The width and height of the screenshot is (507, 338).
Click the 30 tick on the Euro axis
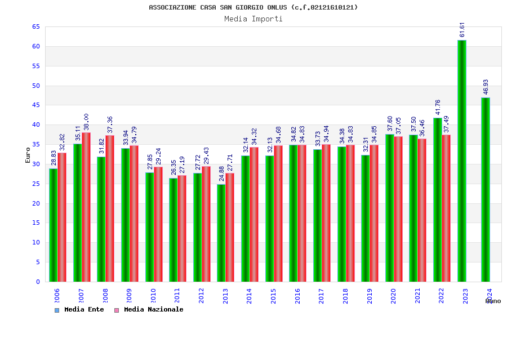point(36,164)
